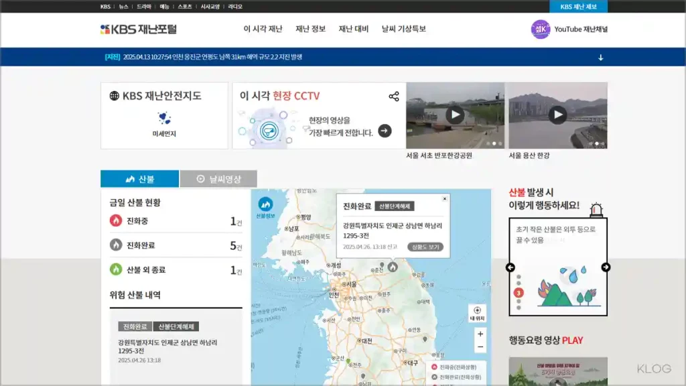This screenshot has width=686, height=386.
Task: Zoom out the map with minus
Action: [480, 347]
